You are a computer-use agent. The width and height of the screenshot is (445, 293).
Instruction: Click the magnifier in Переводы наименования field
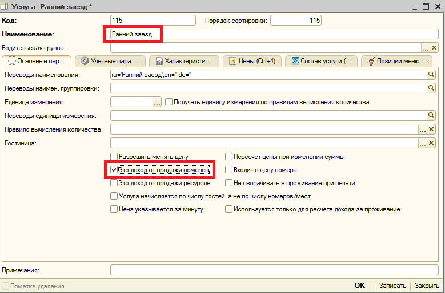tap(431, 75)
